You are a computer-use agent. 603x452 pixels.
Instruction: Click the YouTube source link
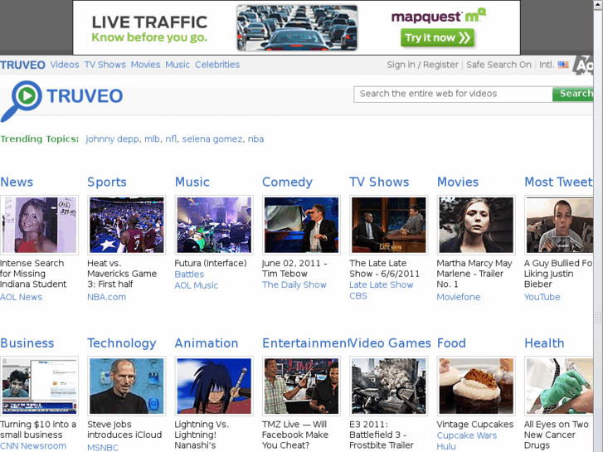(x=542, y=297)
